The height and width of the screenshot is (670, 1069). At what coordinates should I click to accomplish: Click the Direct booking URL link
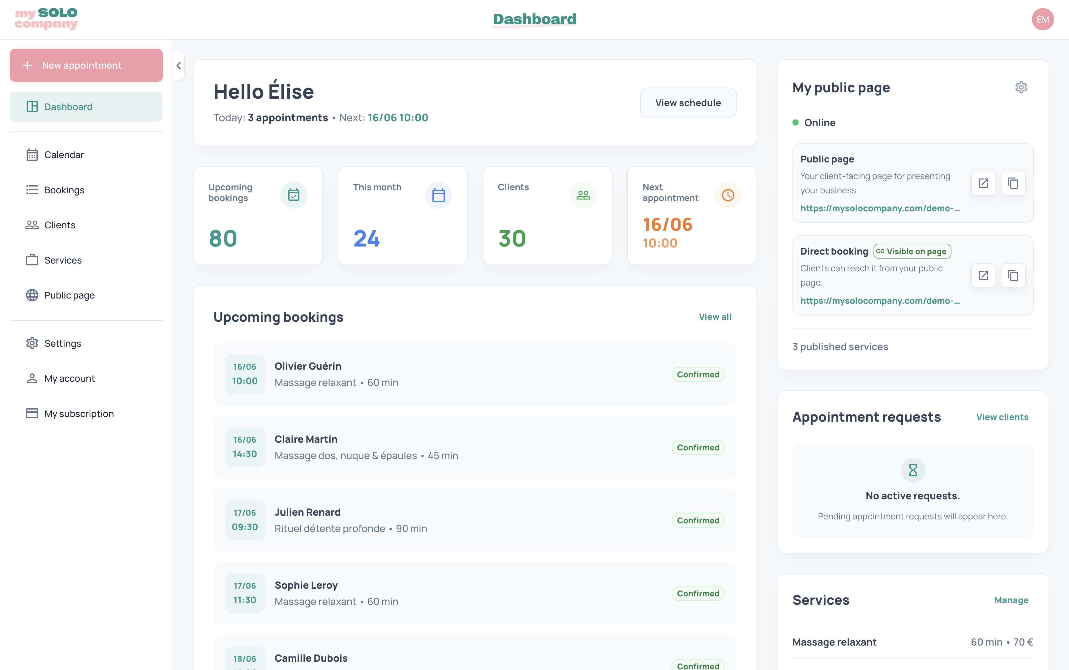pyautogui.click(x=880, y=301)
